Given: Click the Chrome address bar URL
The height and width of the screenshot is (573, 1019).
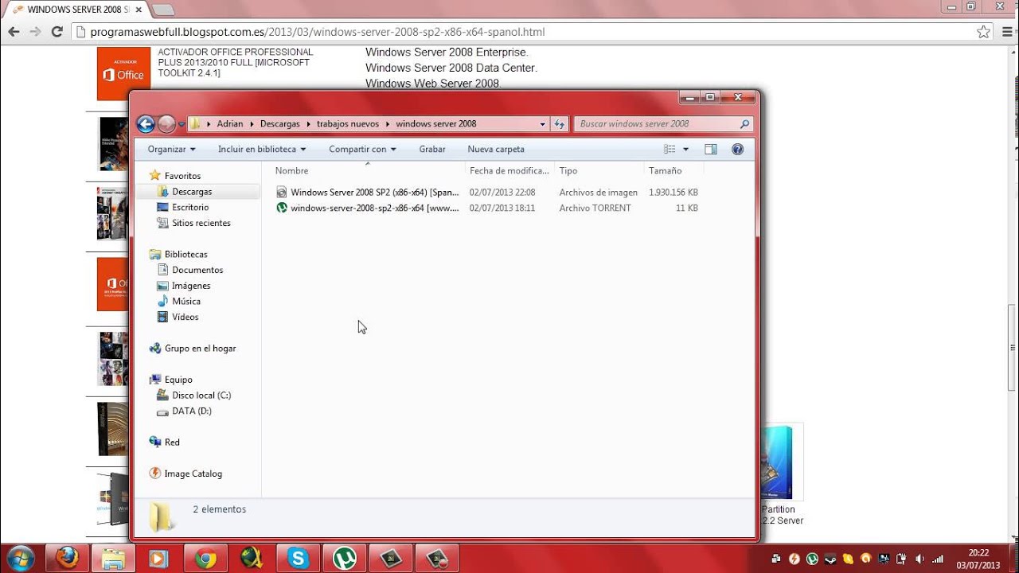Looking at the screenshot, I should point(318,33).
